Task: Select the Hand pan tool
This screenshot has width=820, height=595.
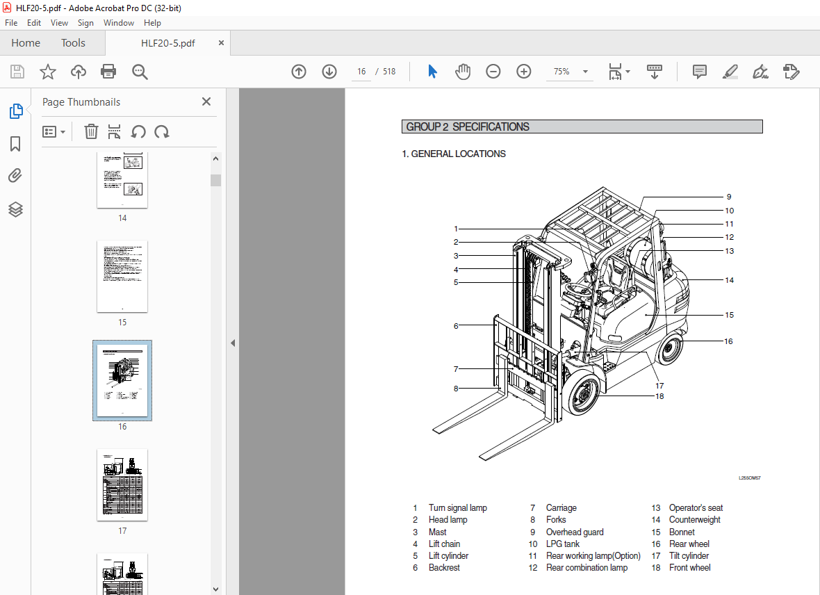Action: point(463,72)
